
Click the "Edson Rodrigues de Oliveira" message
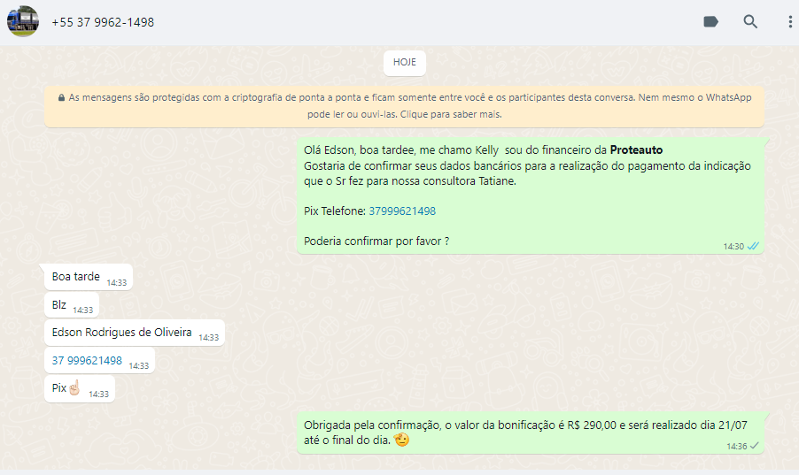pyautogui.click(x=121, y=333)
